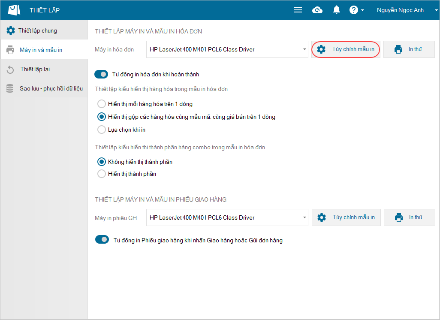Viewport: 440px width, 320px height.
Task: Click the shopping bag app logo
Action: coord(14,10)
